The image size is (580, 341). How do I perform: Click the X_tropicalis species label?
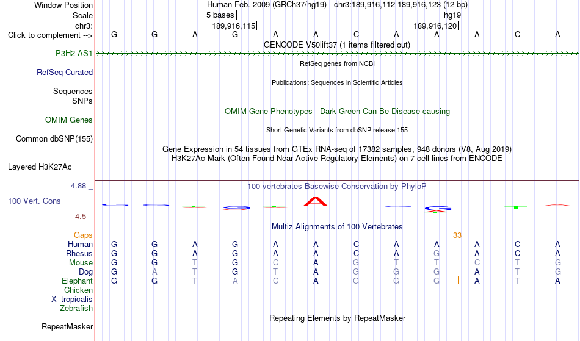point(72,300)
